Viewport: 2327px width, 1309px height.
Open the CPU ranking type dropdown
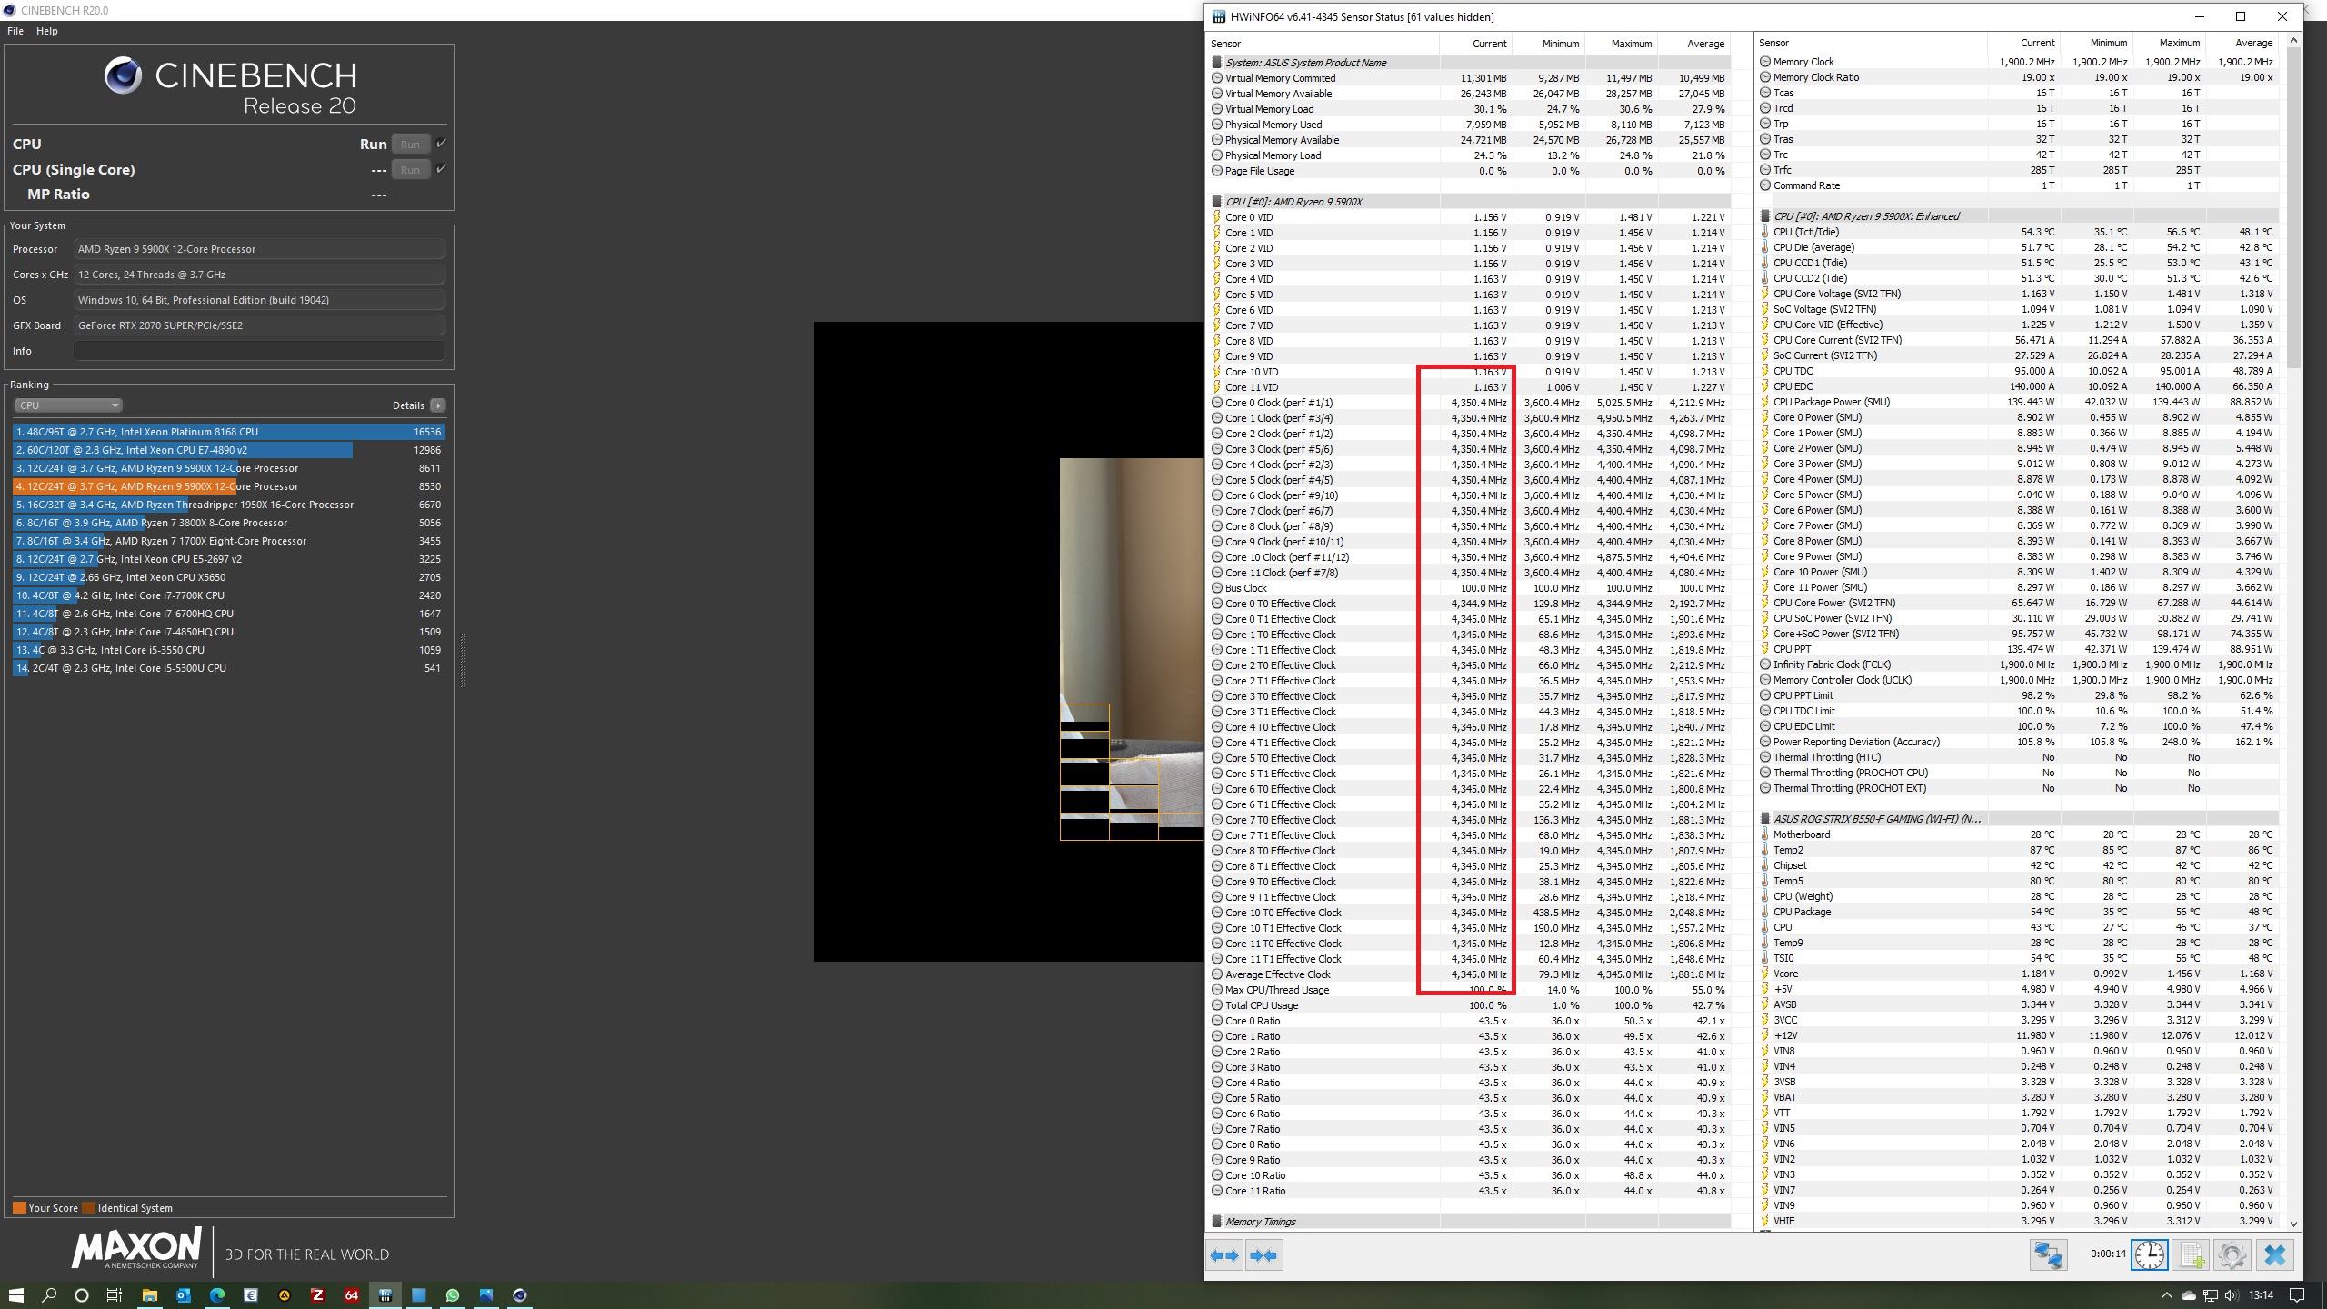(x=67, y=405)
